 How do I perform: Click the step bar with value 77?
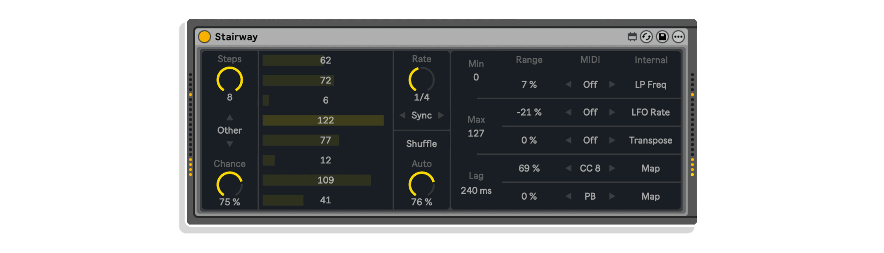coord(326,140)
